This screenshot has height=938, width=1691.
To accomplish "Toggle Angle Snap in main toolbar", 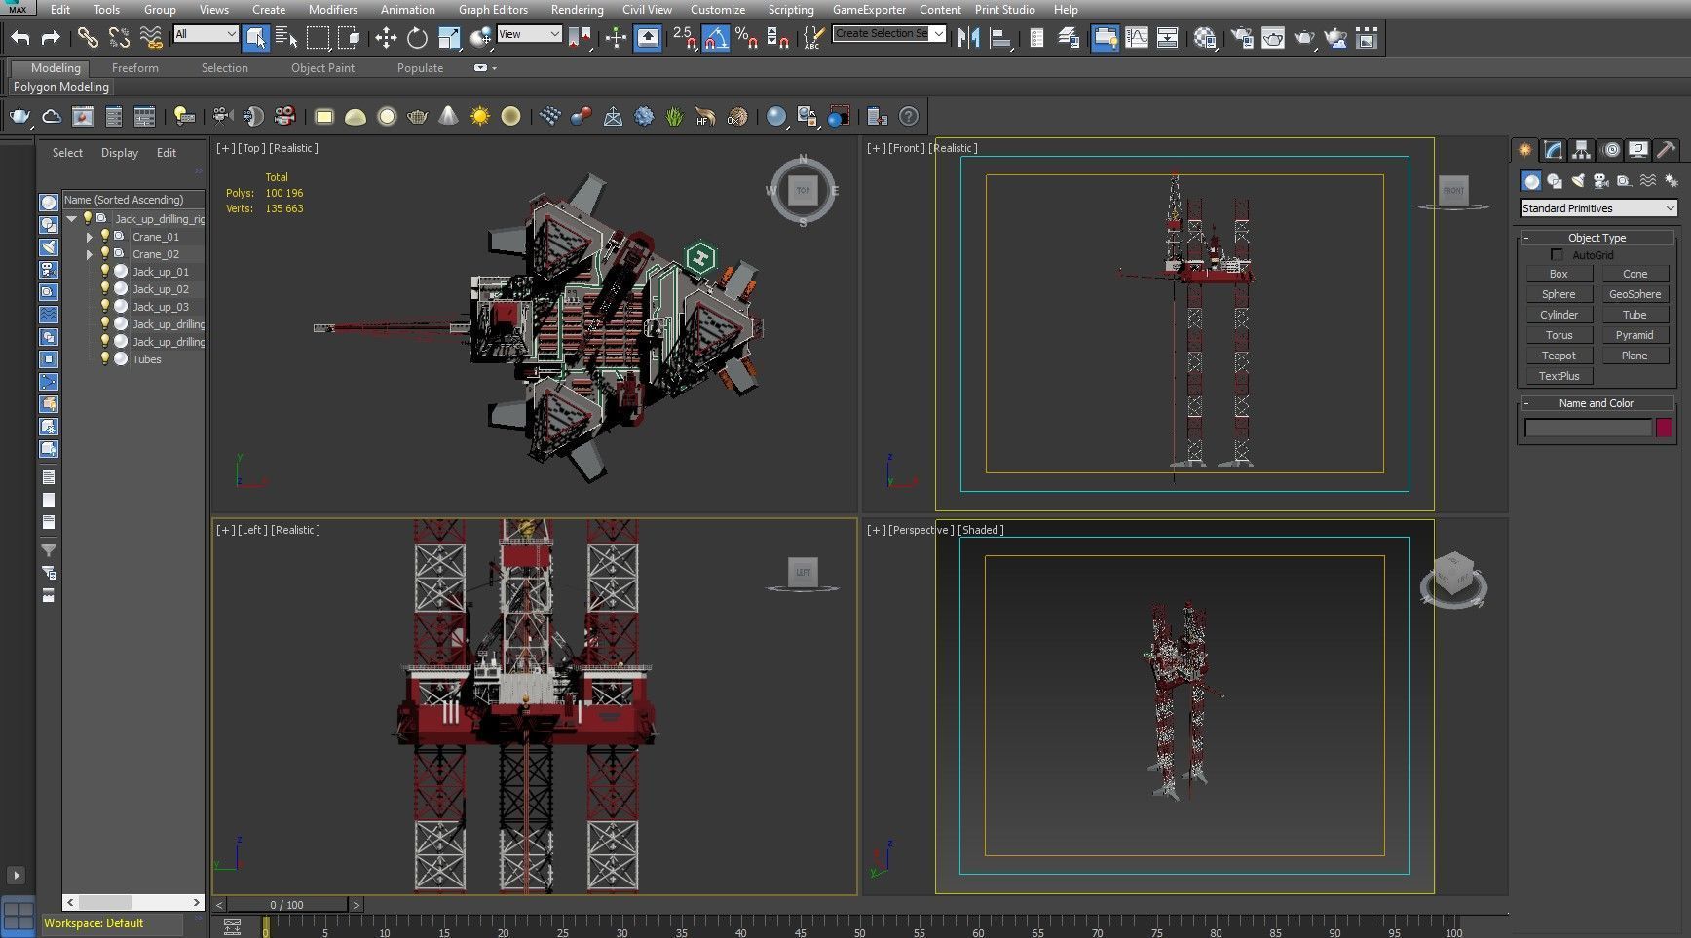I will click(716, 38).
